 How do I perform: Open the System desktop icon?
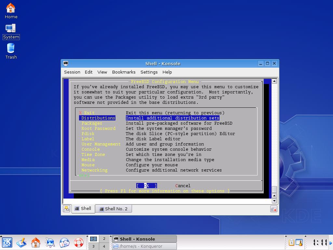click(x=11, y=32)
